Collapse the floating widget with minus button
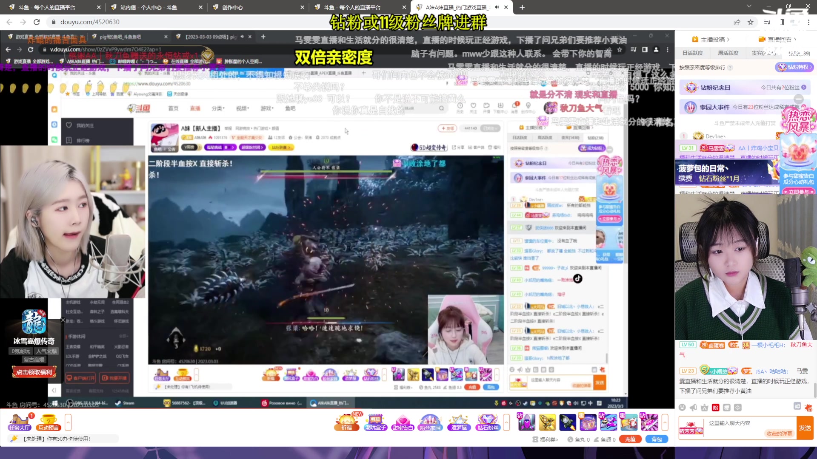This screenshot has height=459, width=817. click(x=799, y=99)
